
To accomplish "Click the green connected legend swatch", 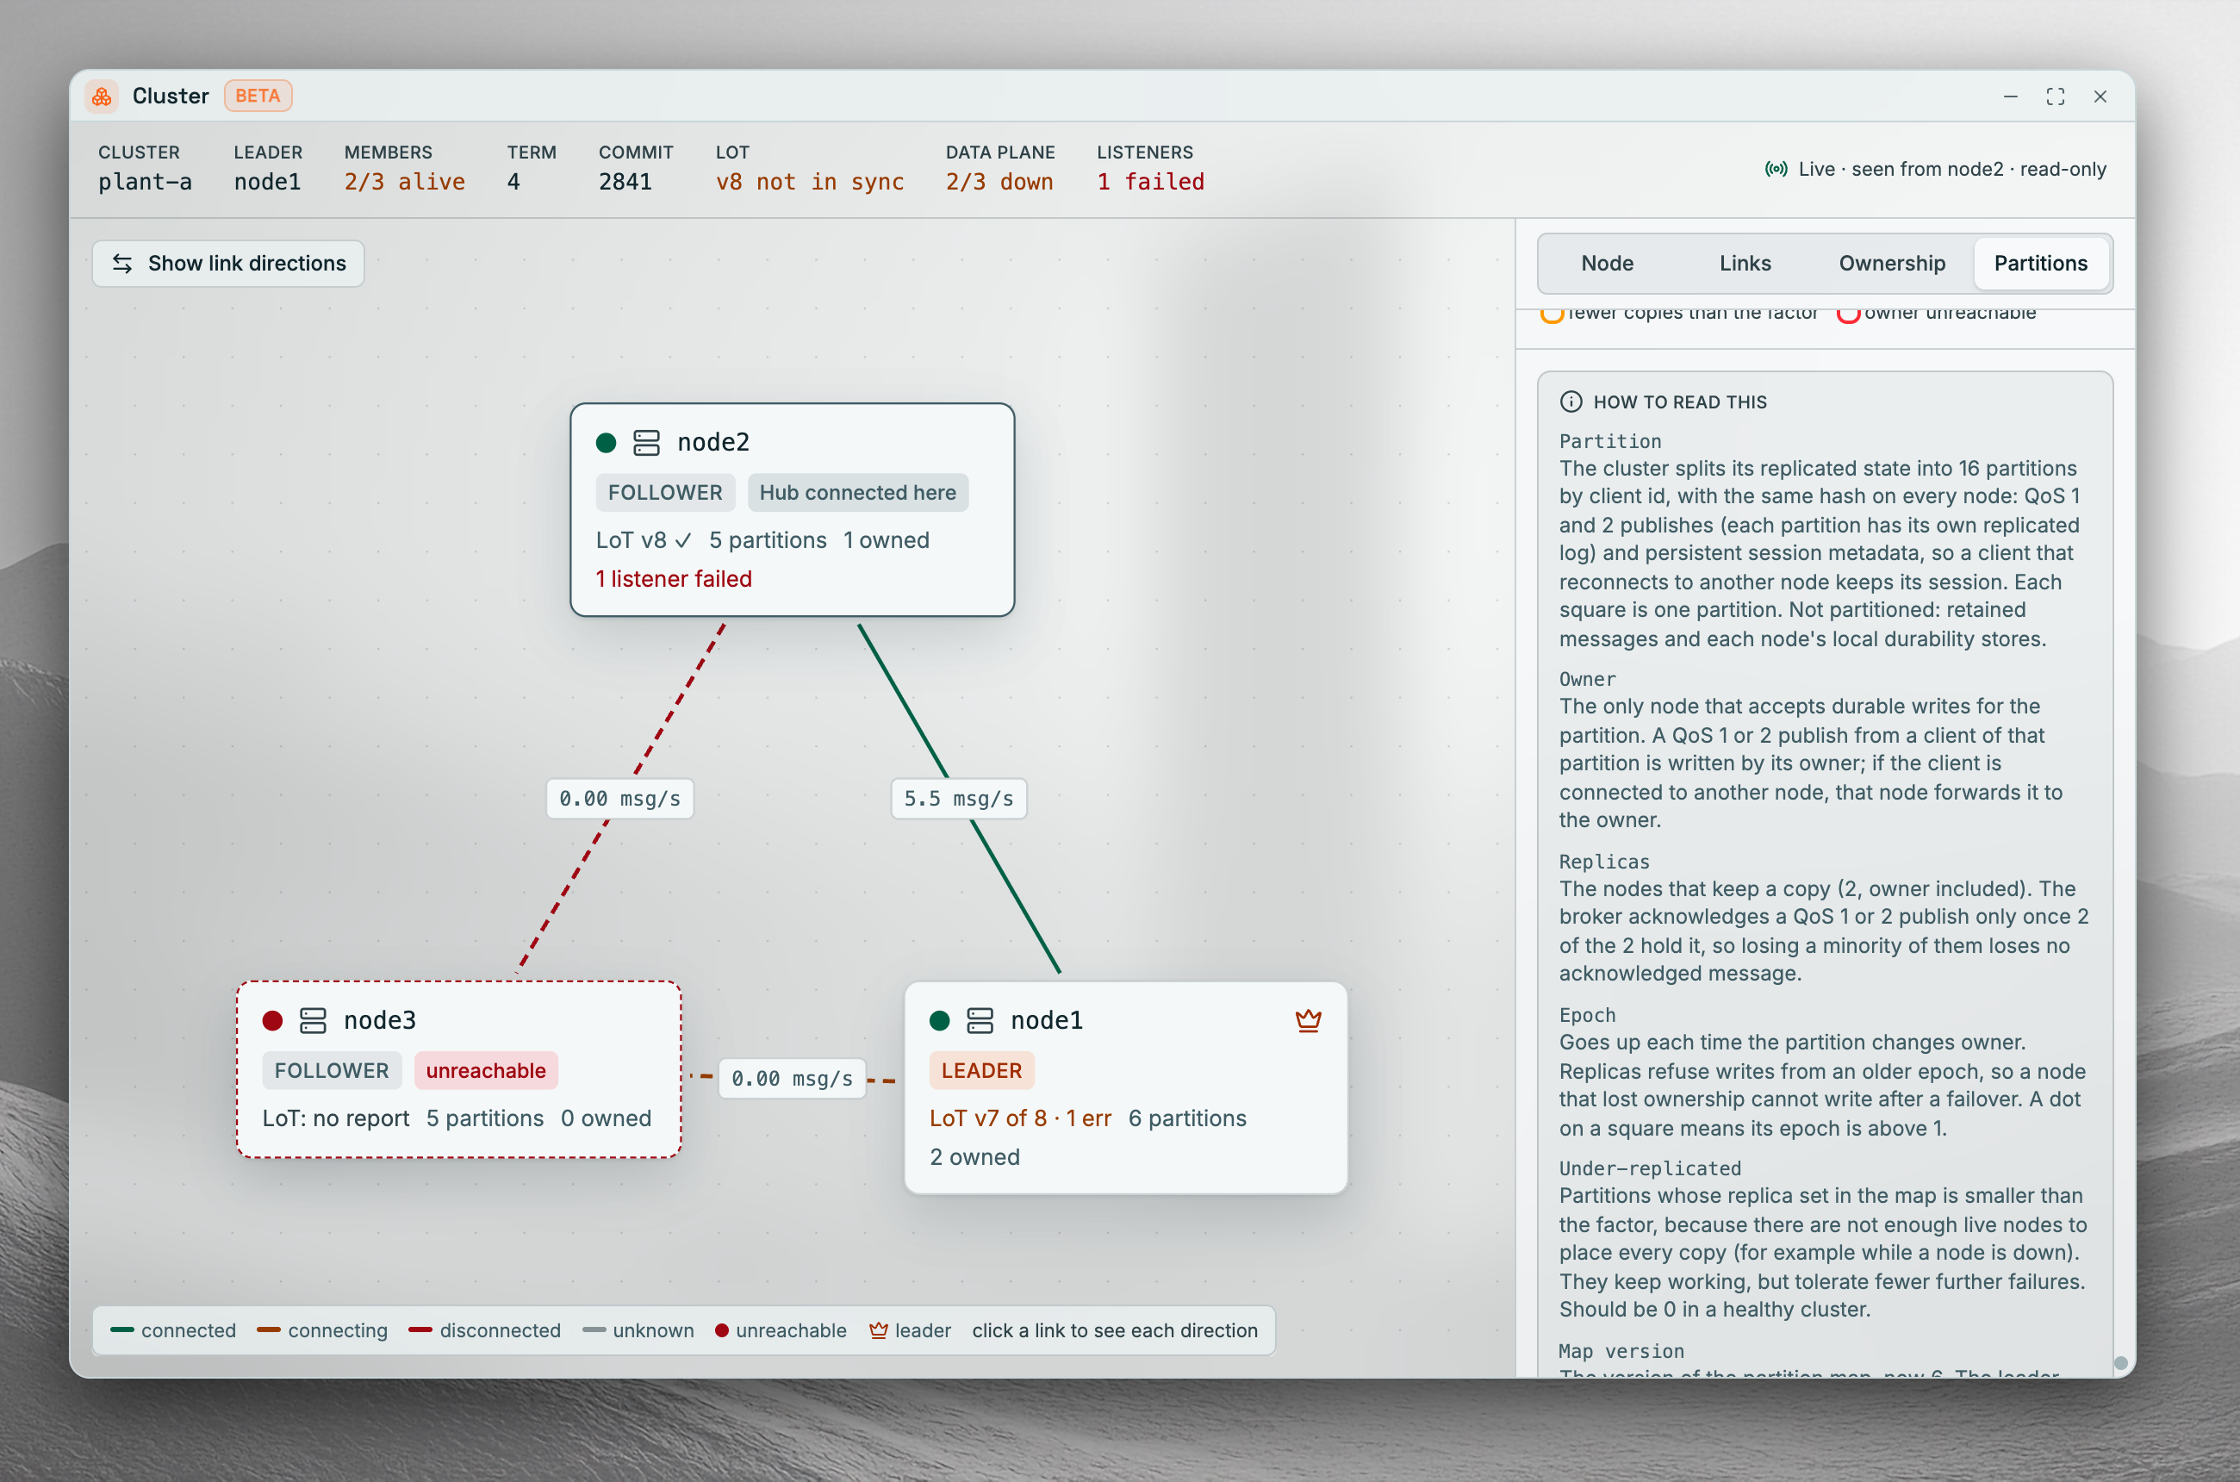I will pos(122,1329).
